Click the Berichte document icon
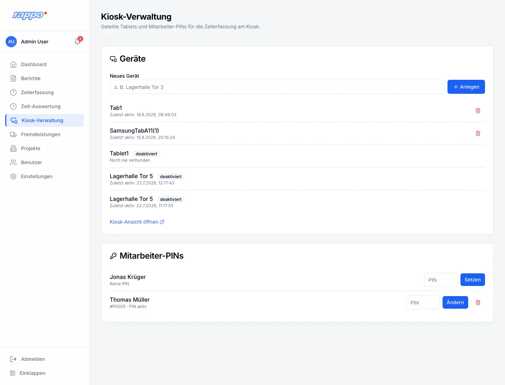505x385 pixels. (13, 78)
